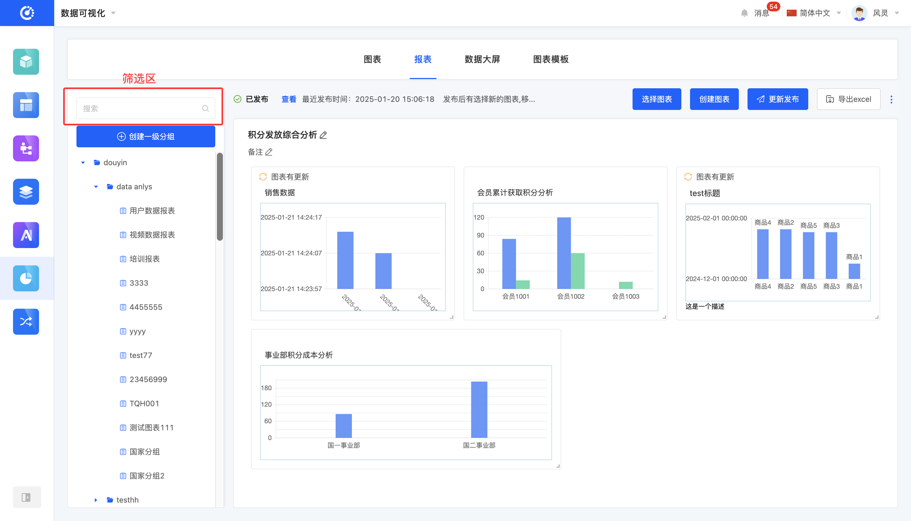Click the edit pencil beside 备注
This screenshot has width=911, height=521.
[269, 152]
